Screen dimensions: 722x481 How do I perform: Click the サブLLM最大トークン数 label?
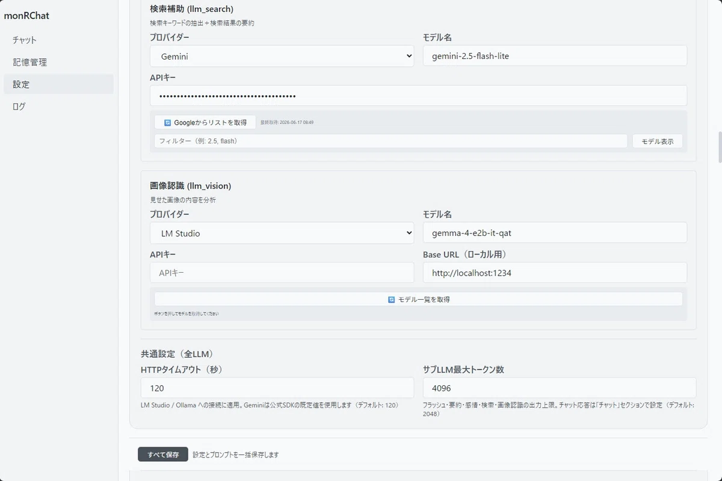[x=463, y=370]
